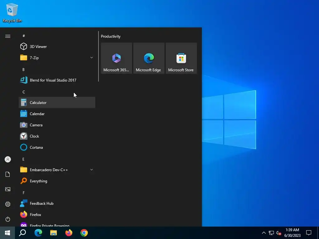Launch Blend for Visual Studio 2017
The height and width of the screenshot is (239, 319).
coord(57,80)
